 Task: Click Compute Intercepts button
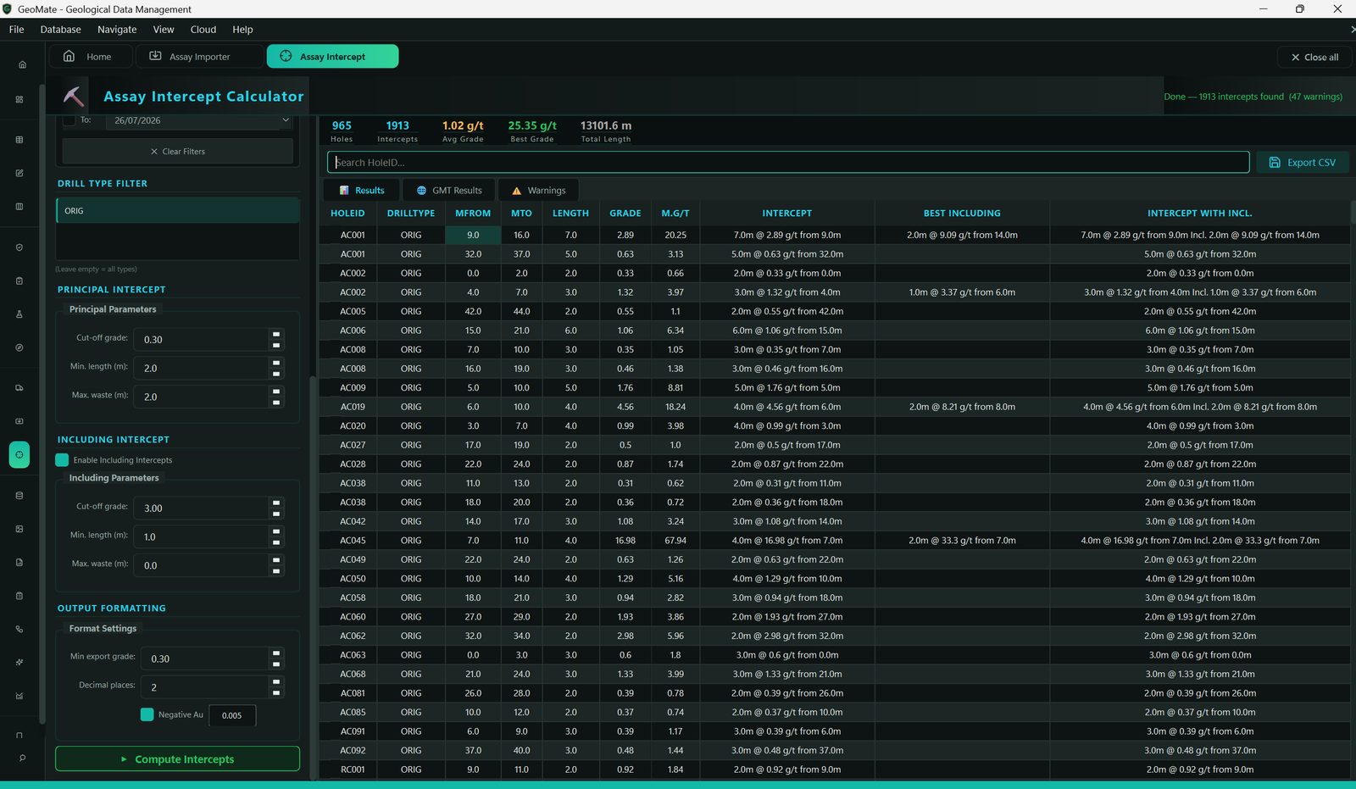[x=177, y=758]
